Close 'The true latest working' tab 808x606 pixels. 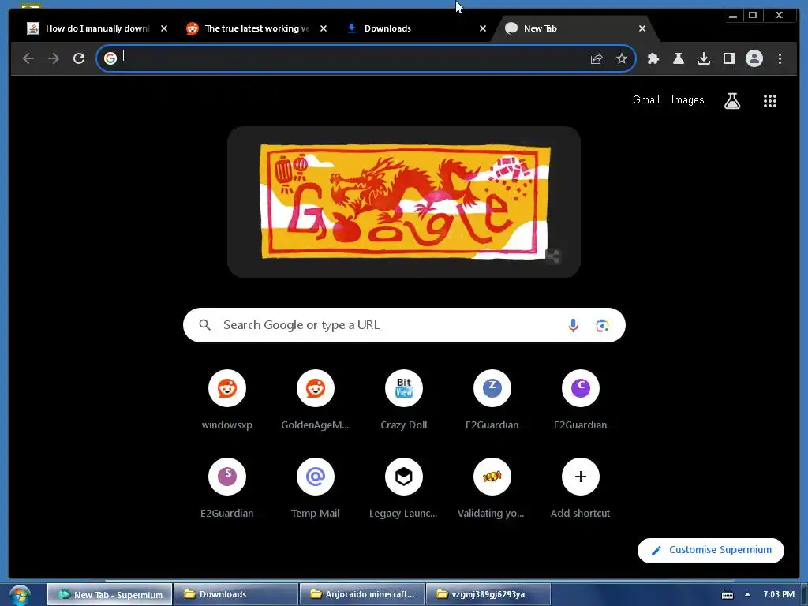pos(324,29)
